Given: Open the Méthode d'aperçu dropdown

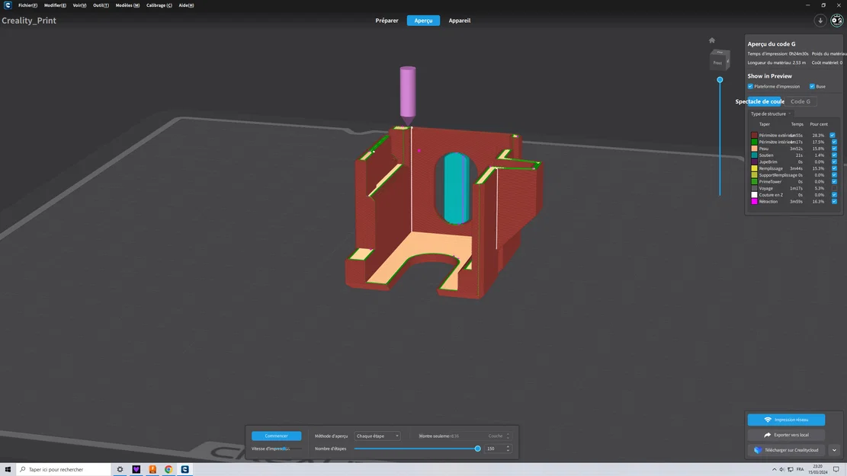Looking at the screenshot, I should coord(377,436).
